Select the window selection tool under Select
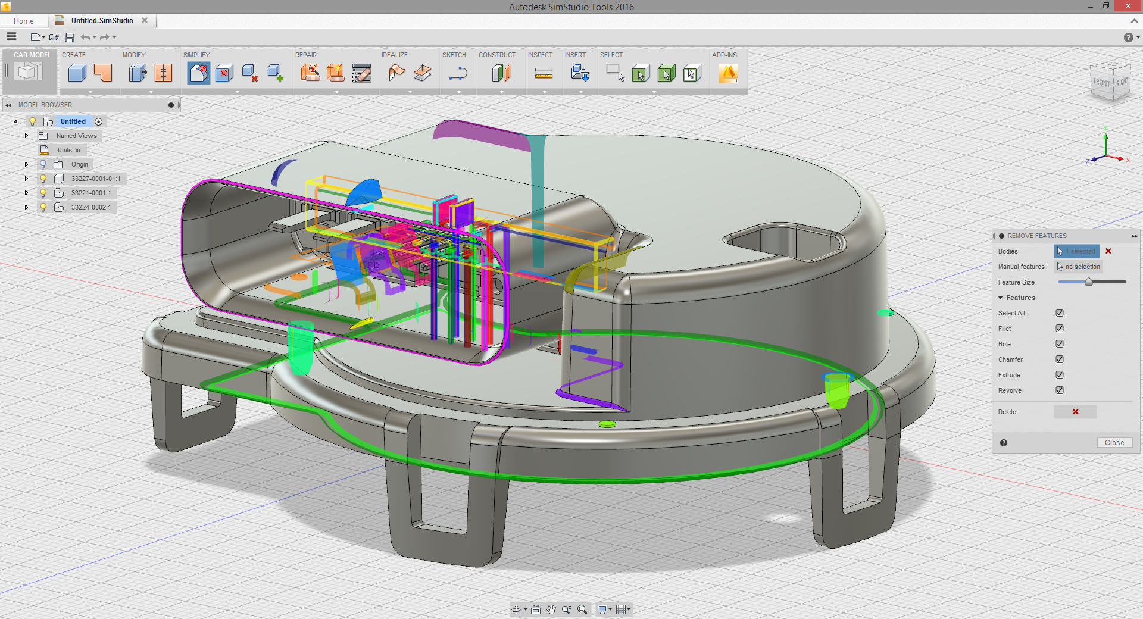This screenshot has width=1143, height=619. pyautogui.click(x=614, y=73)
